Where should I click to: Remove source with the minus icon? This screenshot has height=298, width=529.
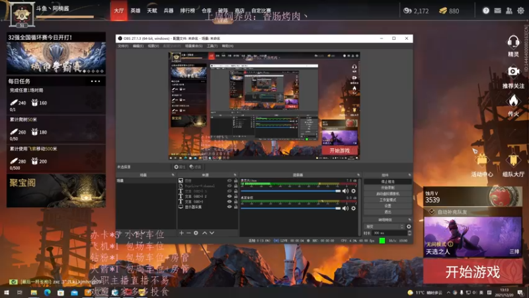[188, 233]
